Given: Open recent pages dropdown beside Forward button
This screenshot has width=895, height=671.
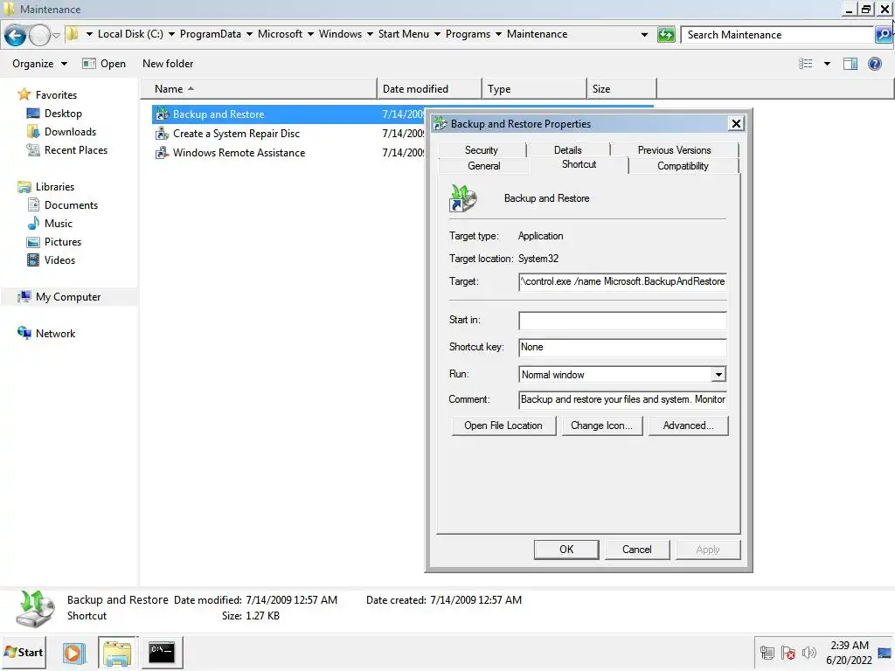Looking at the screenshot, I should [56, 35].
